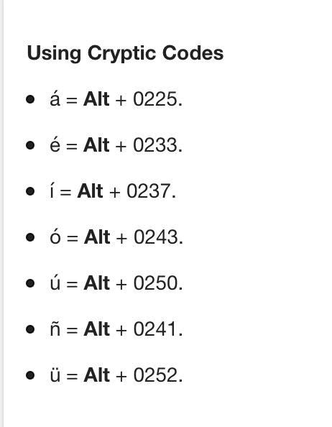Click the ñ character in the list
The width and height of the screenshot is (332, 427).
(x=55, y=329)
